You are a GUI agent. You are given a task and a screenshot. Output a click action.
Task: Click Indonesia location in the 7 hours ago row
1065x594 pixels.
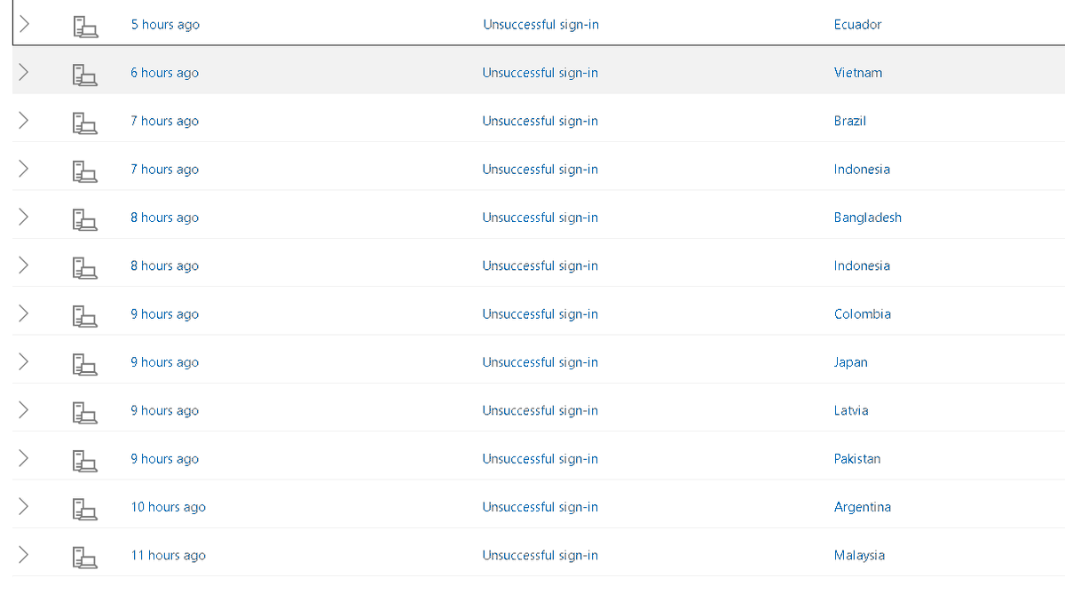coord(862,169)
